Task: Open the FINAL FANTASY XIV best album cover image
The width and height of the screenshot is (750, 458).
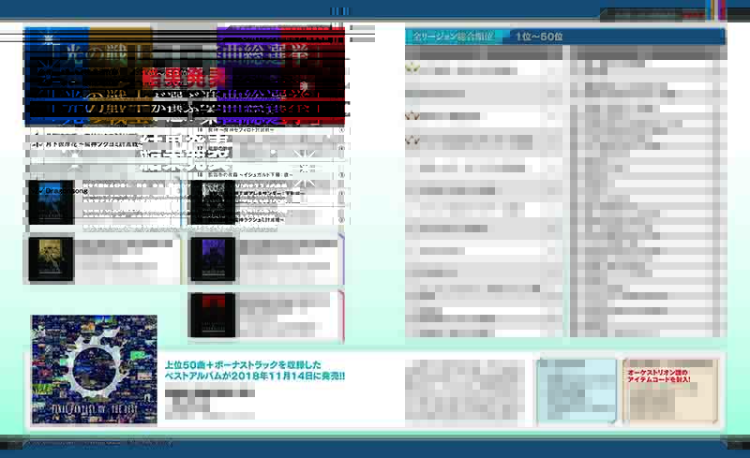Action: tap(95, 369)
